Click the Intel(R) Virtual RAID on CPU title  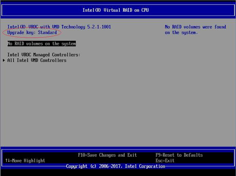[116, 10]
